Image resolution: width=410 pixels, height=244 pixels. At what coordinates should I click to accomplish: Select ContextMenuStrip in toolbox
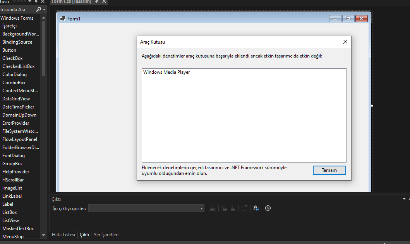[x=20, y=90]
